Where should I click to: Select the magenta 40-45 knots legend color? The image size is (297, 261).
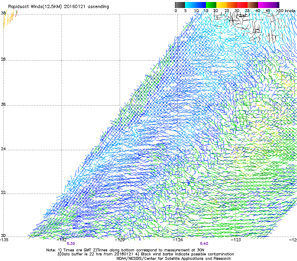tap(263, 5)
